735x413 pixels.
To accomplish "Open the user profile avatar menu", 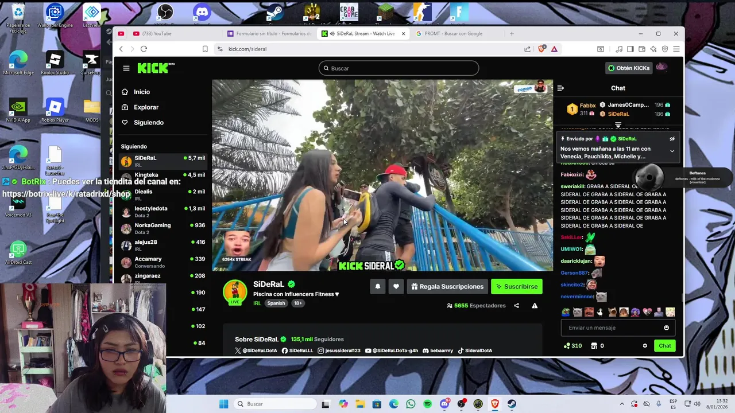I will click(x=661, y=68).
